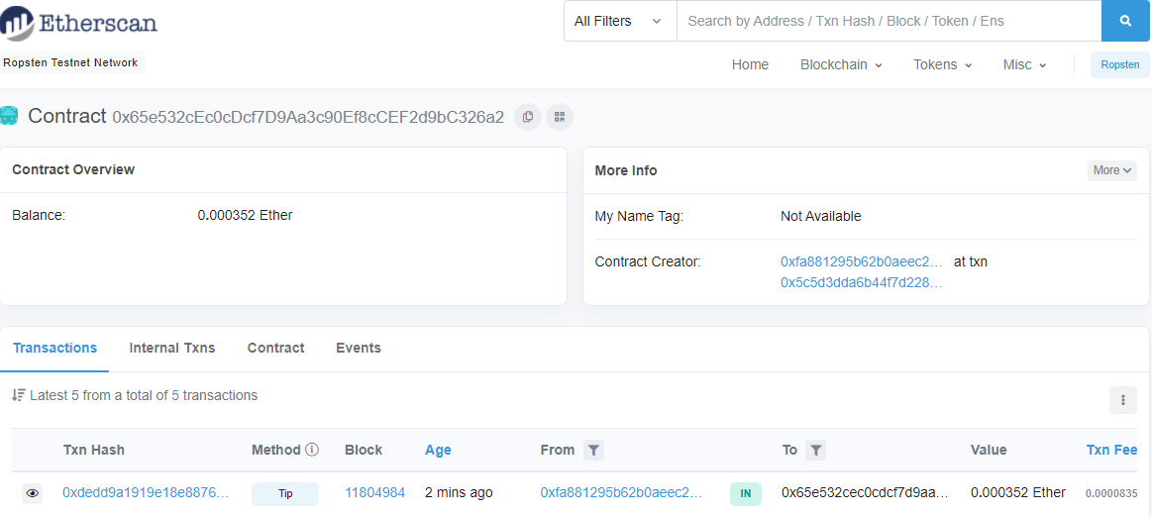Click the 2 mins ago age cell
This screenshot has height=516, width=1152.
click(459, 492)
